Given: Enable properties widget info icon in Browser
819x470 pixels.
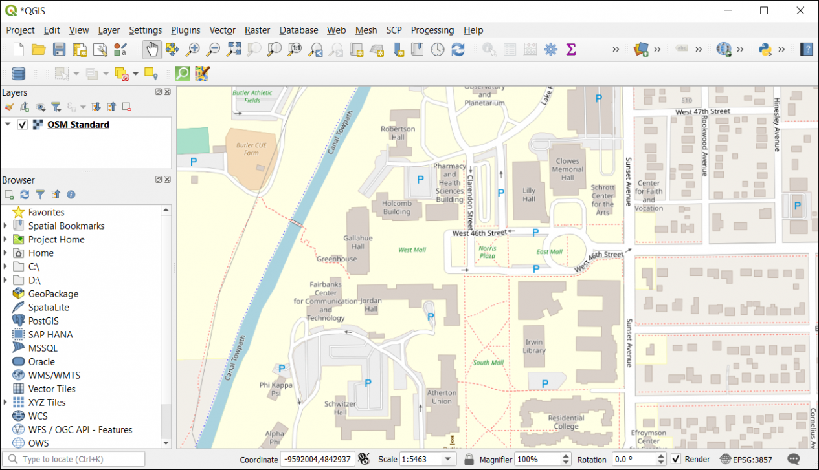Looking at the screenshot, I should pos(71,195).
